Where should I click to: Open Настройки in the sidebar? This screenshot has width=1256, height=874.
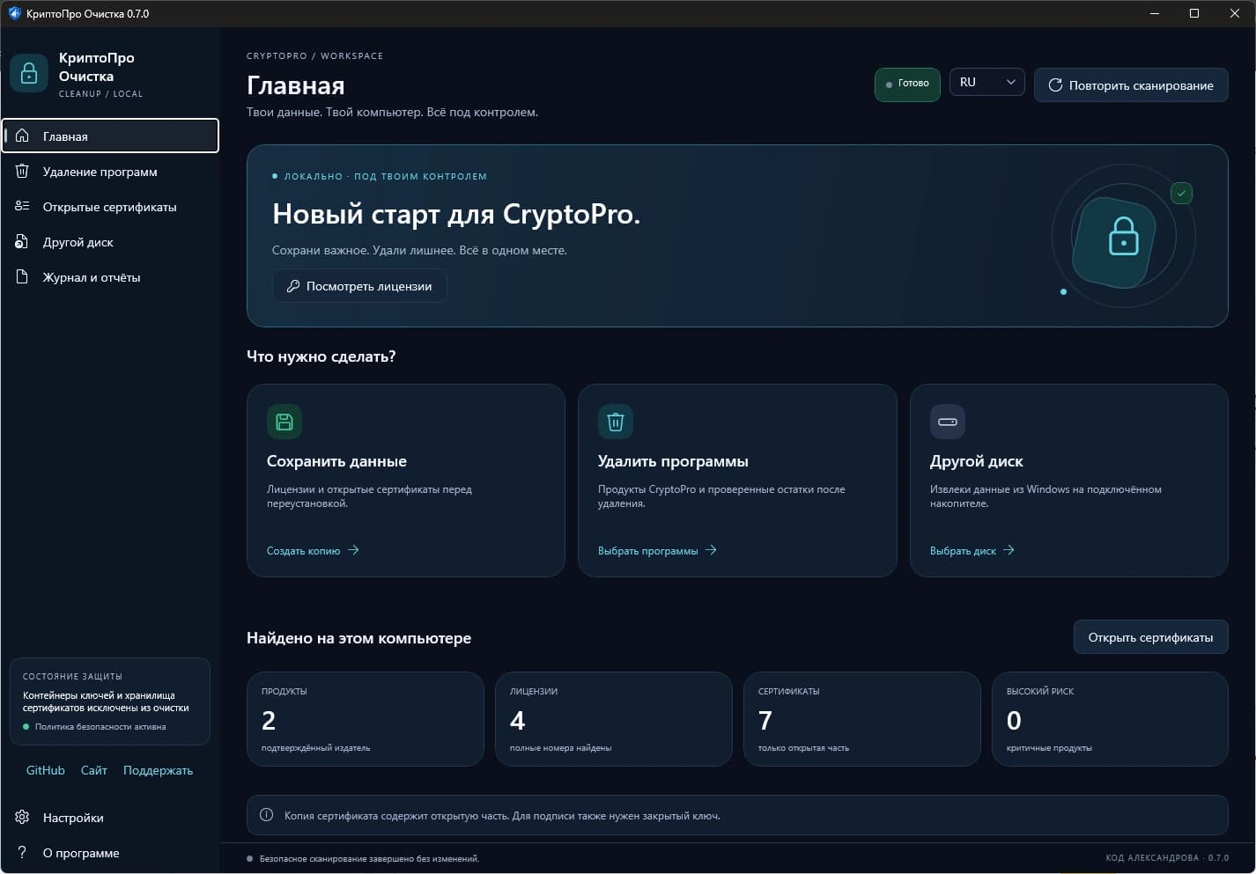[110, 817]
